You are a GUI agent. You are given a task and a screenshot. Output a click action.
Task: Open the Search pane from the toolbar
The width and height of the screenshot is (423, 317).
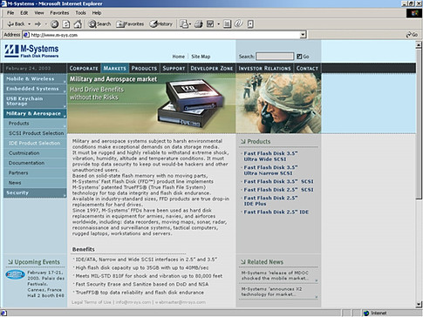(x=99, y=24)
